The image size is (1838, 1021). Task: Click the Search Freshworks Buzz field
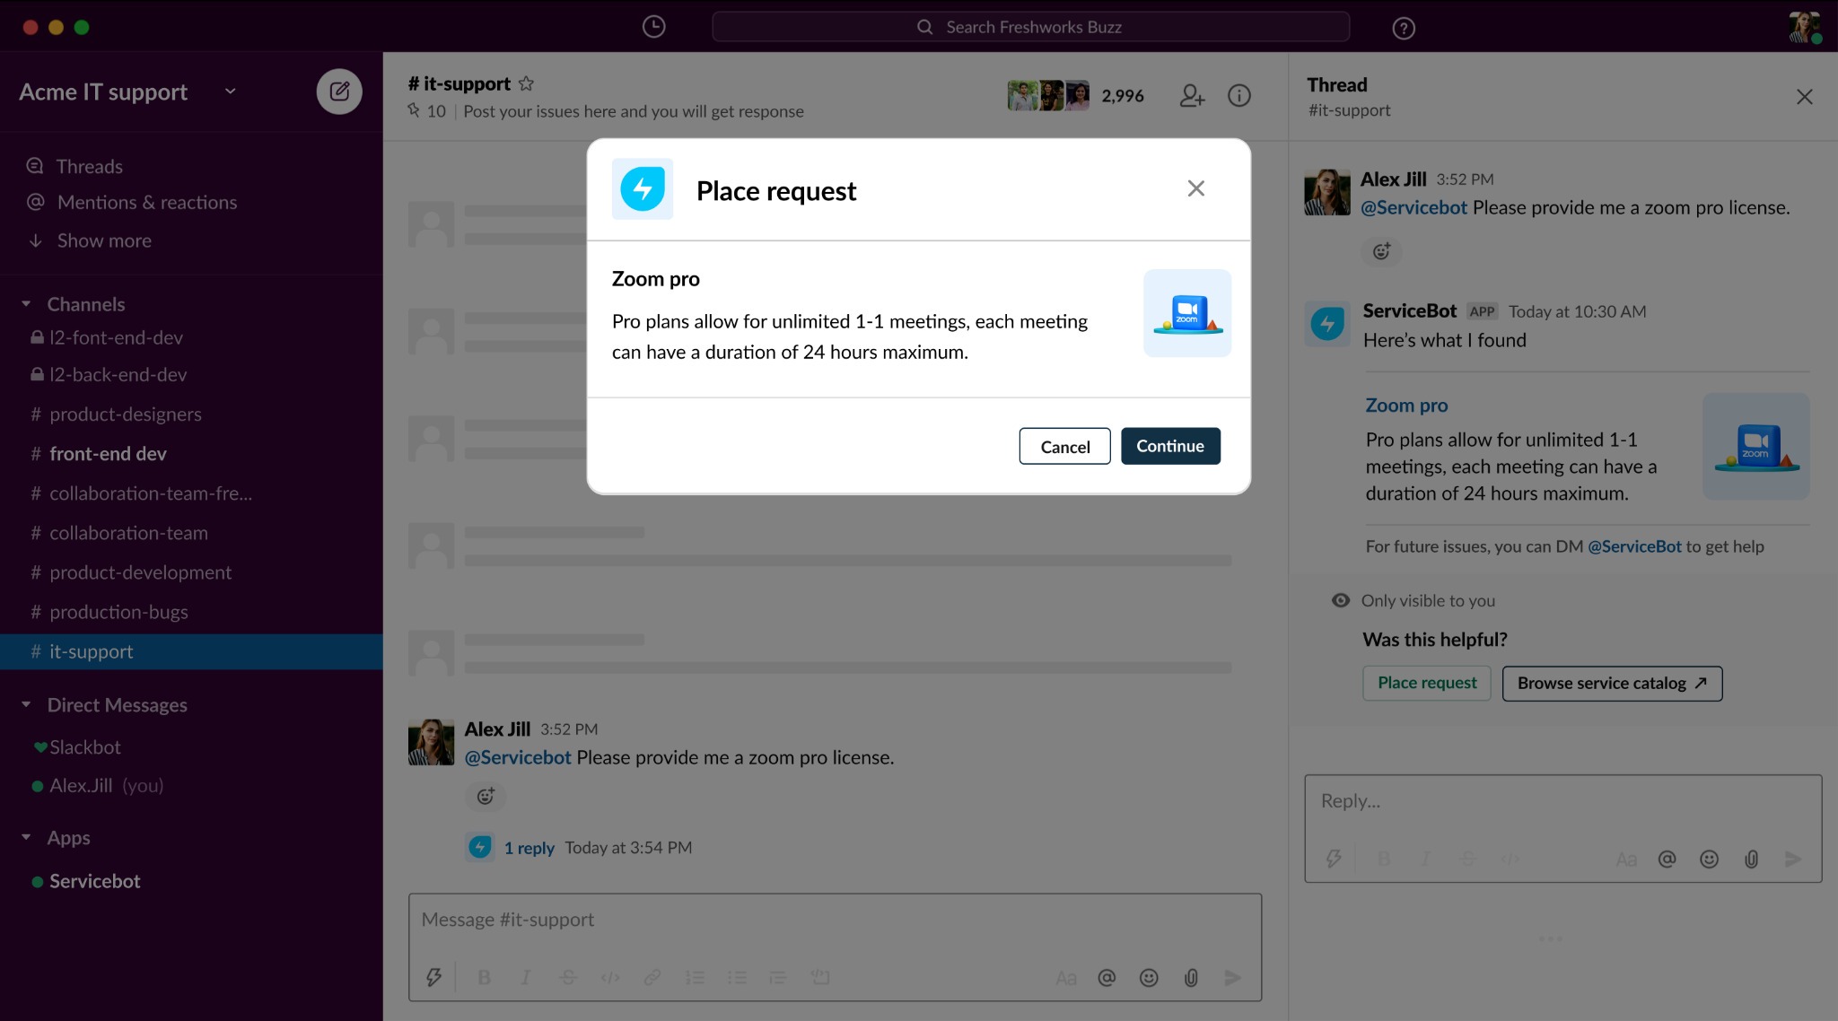(1031, 27)
